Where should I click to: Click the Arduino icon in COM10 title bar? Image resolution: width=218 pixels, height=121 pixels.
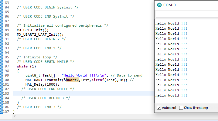coord(160,5)
